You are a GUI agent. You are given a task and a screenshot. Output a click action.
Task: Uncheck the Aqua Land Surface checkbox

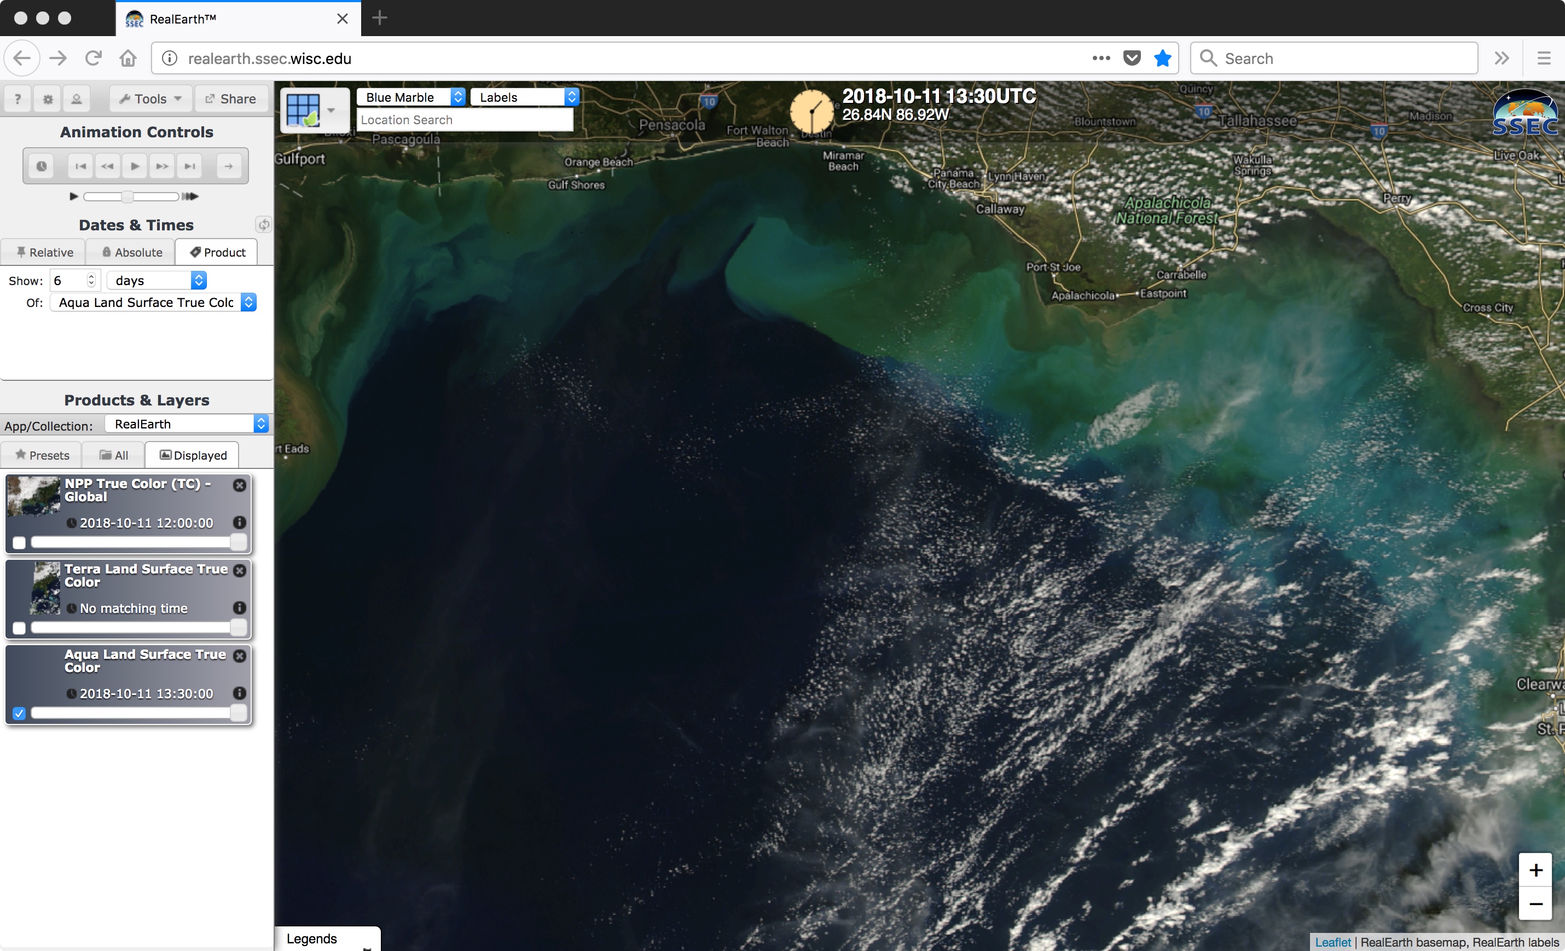[19, 713]
